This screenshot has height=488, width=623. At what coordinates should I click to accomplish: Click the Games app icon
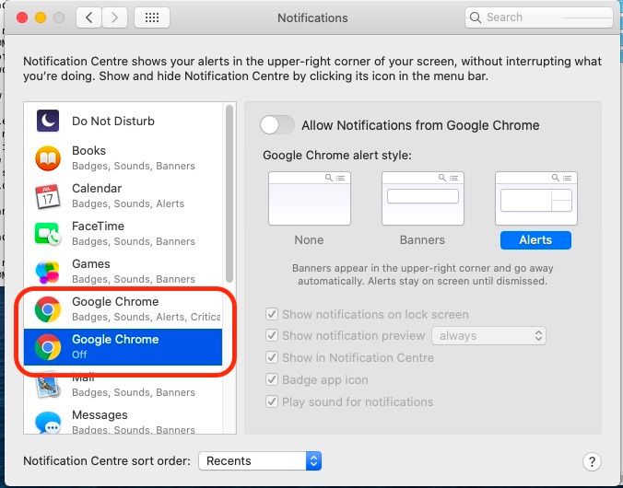pos(48,272)
